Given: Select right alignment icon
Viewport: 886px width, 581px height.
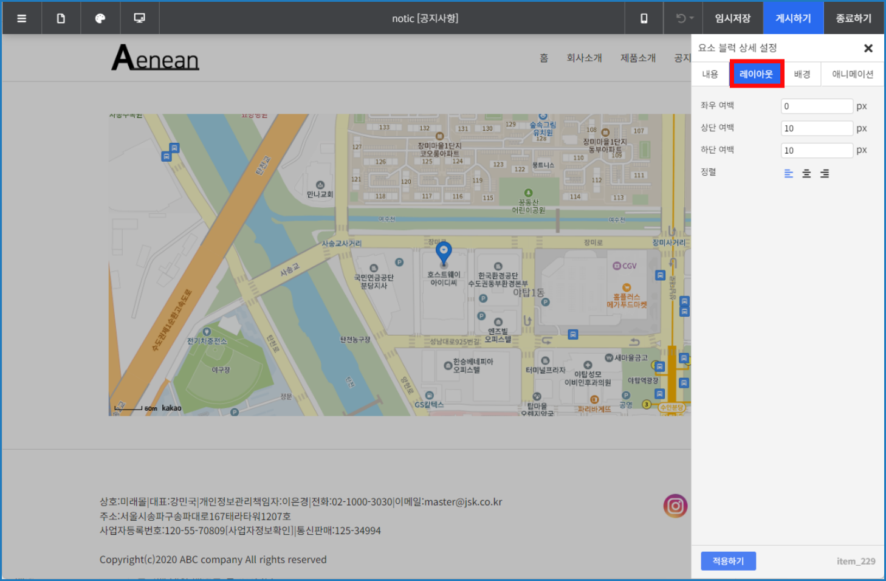Looking at the screenshot, I should click(825, 174).
